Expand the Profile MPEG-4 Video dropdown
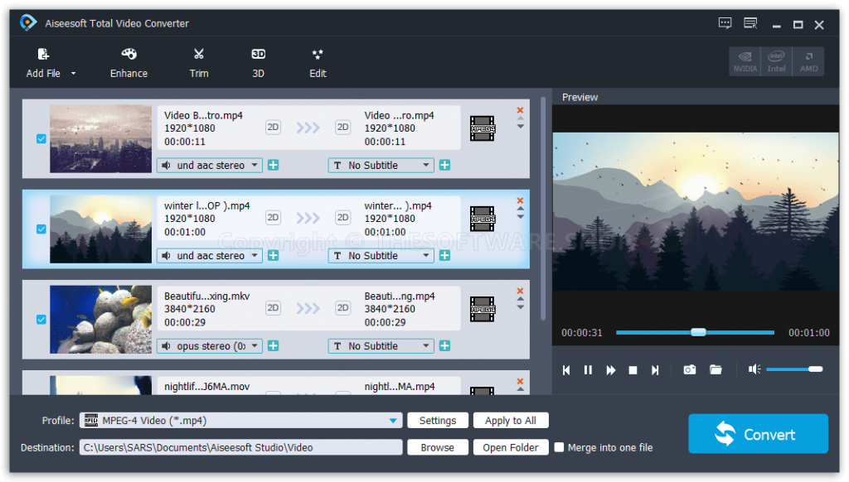 393,421
